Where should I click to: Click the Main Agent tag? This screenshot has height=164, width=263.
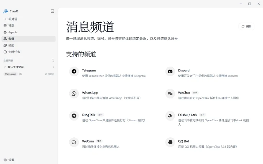coord(11,74)
